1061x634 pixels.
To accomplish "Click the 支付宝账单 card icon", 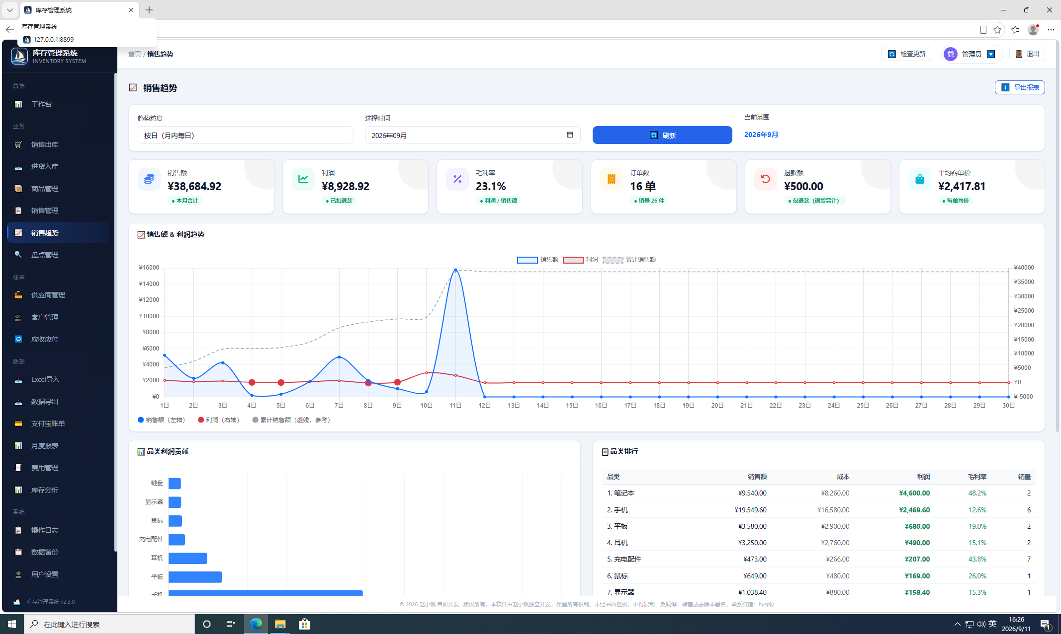I will (x=18, y=423).
